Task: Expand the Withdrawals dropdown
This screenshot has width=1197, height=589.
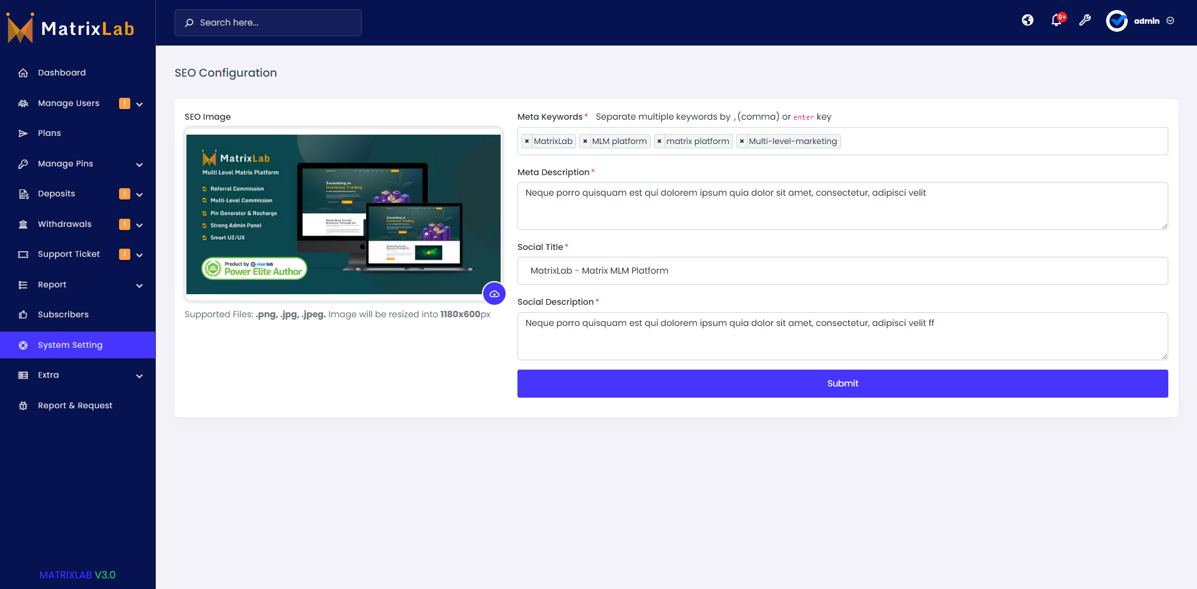Action: point(139,224)
